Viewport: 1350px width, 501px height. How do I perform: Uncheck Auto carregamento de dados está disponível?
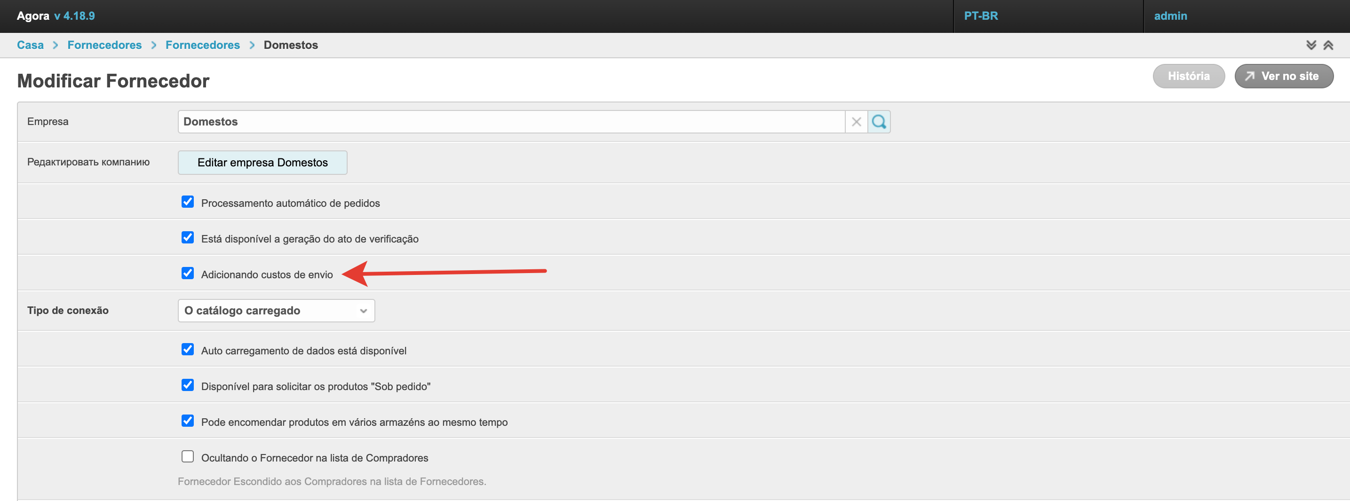pos(188,350)
